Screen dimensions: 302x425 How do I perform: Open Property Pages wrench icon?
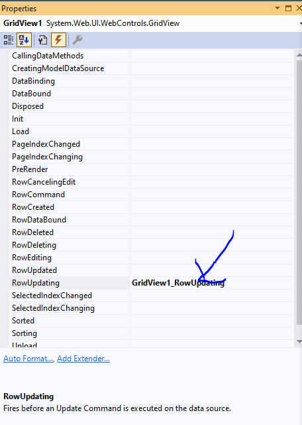click(77, 40)
